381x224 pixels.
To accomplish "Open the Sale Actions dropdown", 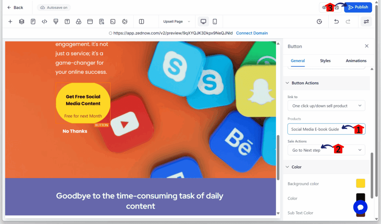I will click(x=326, y=150).
